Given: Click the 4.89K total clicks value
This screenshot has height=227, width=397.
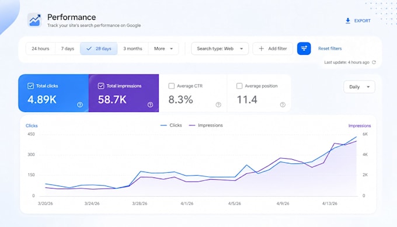Looking at the screenshot, I should point(42,99).
